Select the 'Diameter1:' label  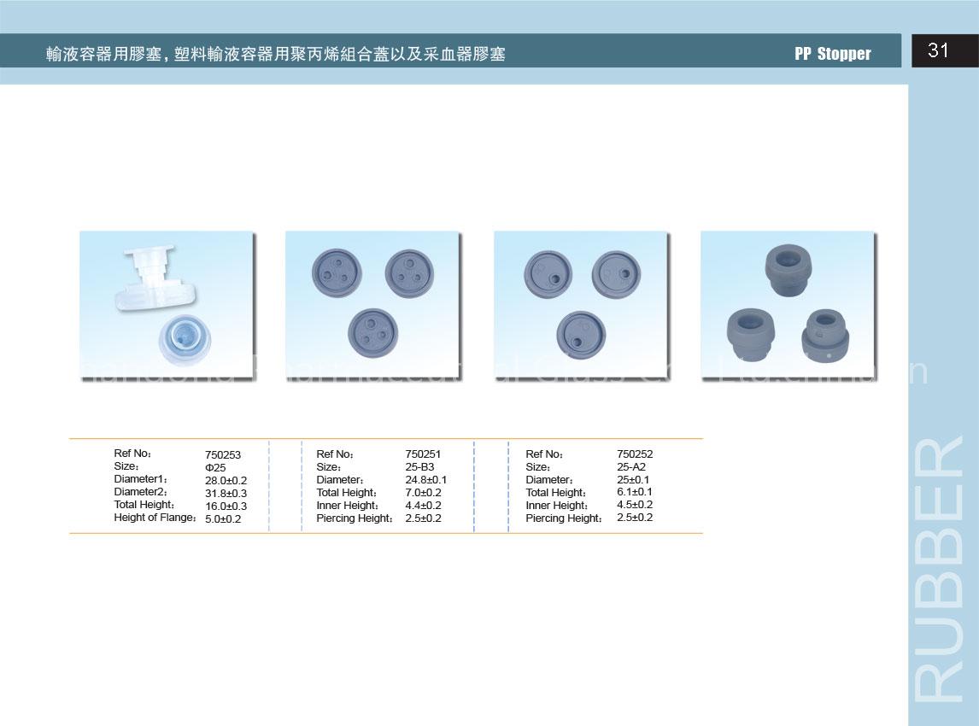click(140, 479)
